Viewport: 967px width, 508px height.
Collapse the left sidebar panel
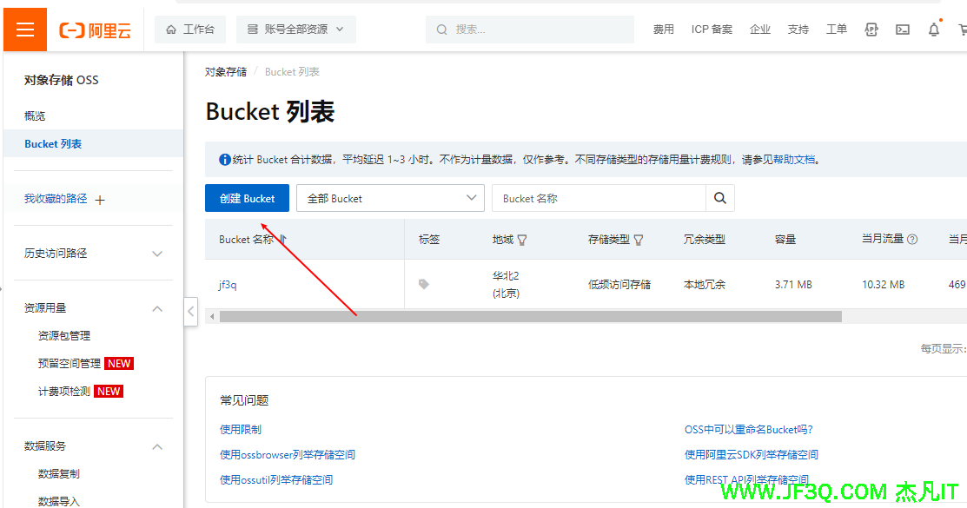[191, 311]
